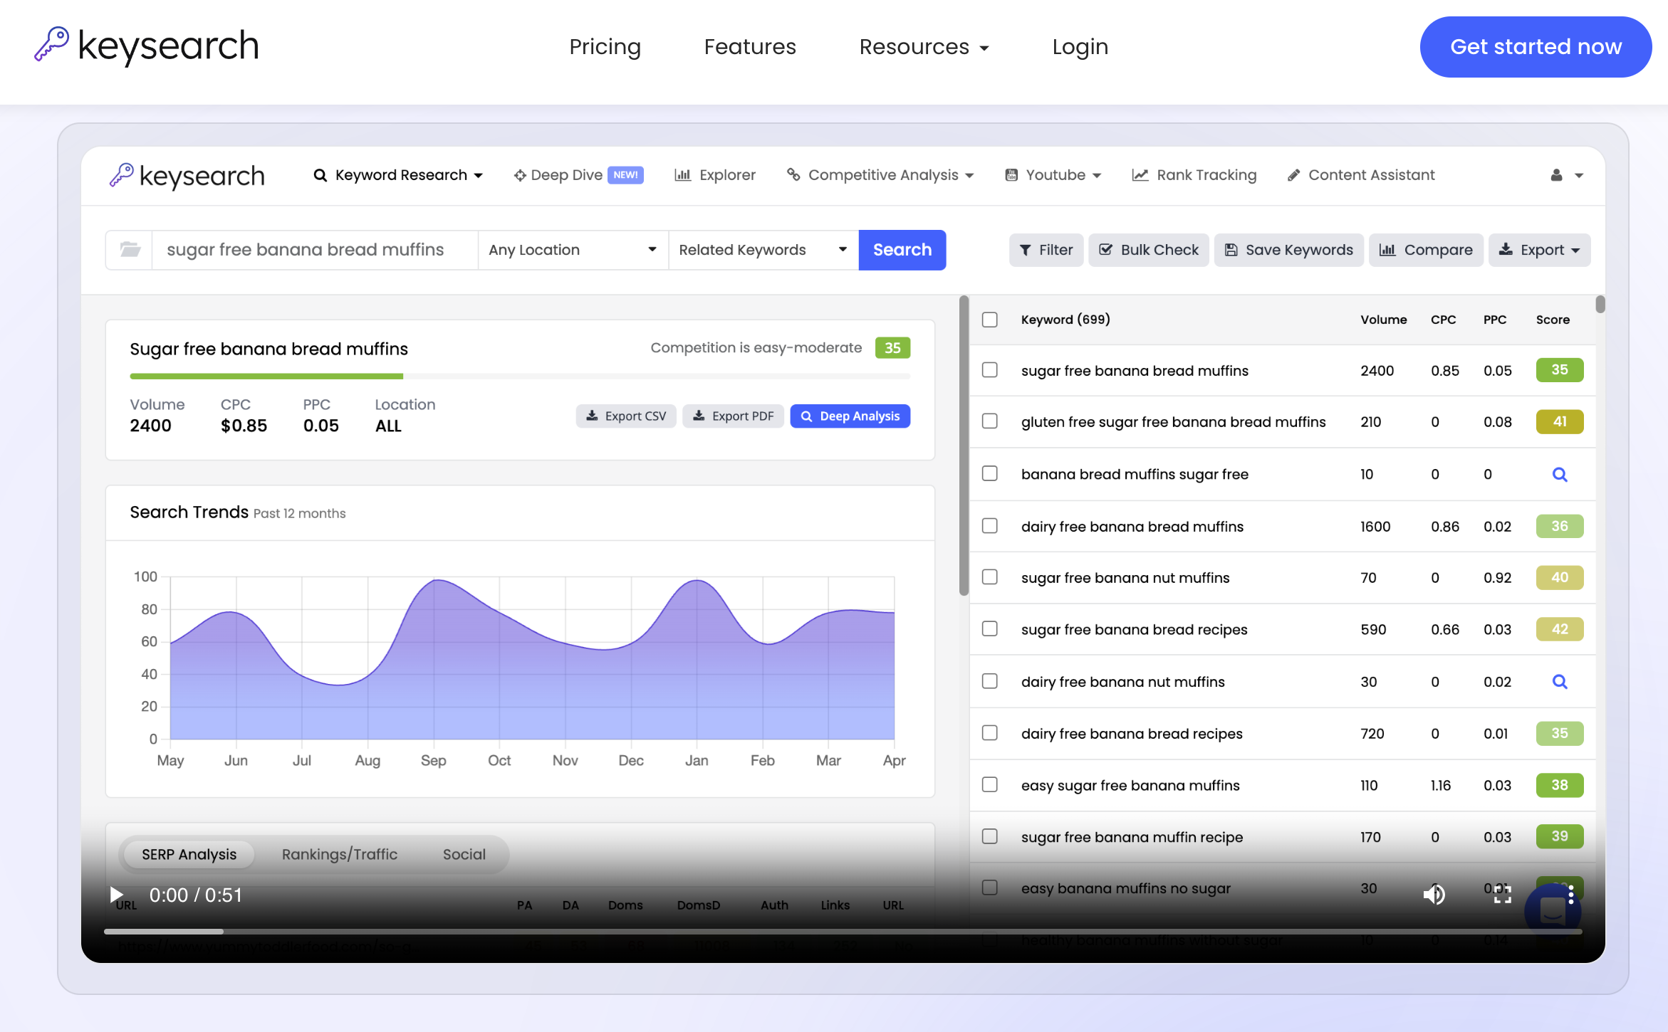Click the keyword list scrollbar
Viewport: 1668px width, 1032px height.
1600,304
